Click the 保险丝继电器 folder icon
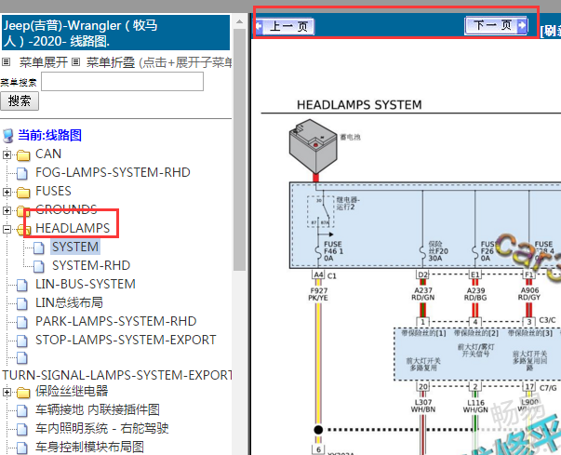Image resolution: width=561 pixels, height=455 pixels. click(x=23, y=392)
